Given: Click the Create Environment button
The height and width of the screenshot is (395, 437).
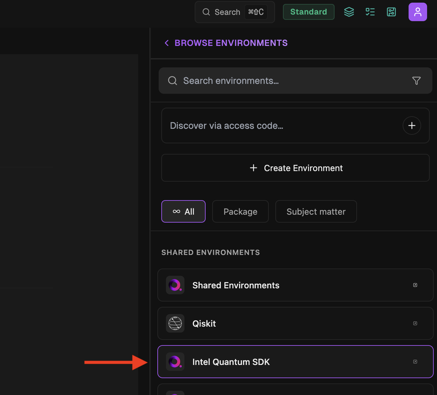Looking at the screenshot, I should (x=296, y=168).
